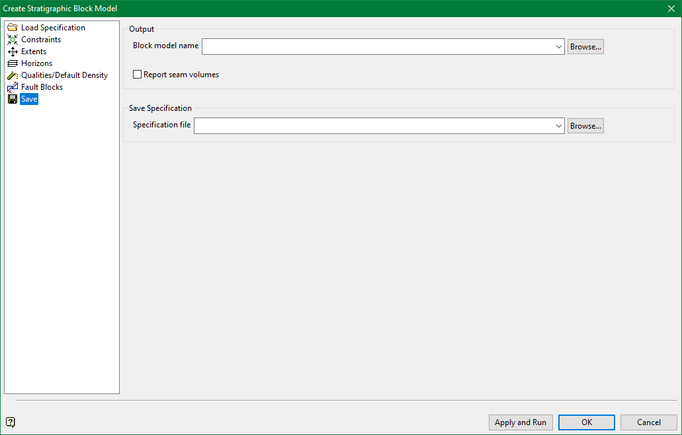
Task: Navigate to the Horizons section
Action: click(x=38, y=63)
